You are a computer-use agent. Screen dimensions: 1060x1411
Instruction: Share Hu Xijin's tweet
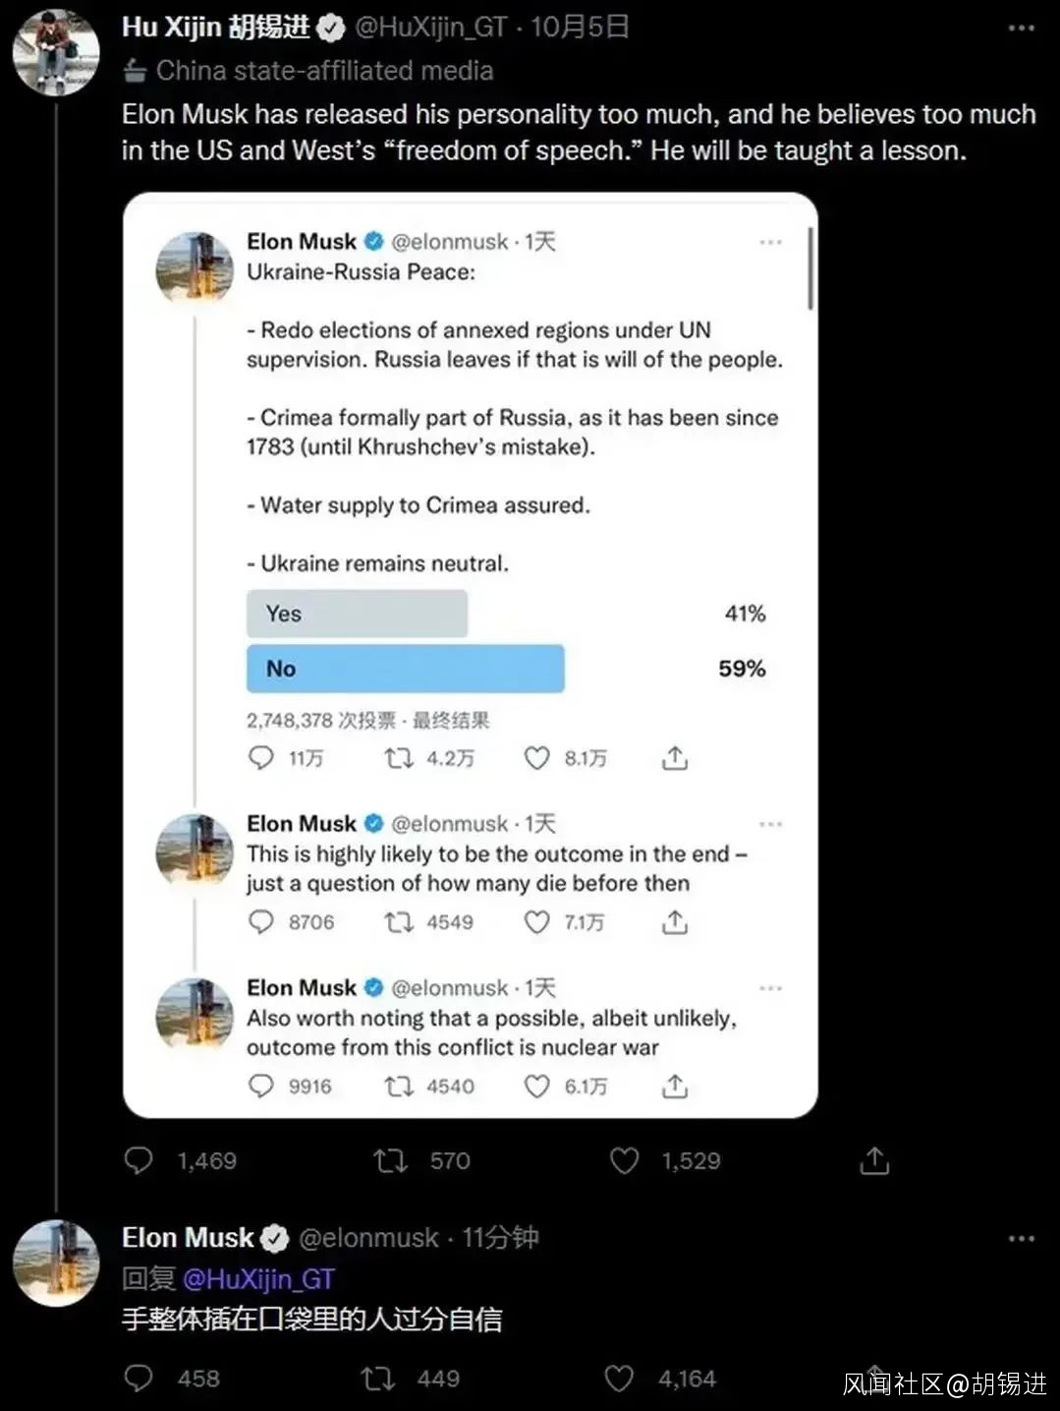pos(873,1161)
